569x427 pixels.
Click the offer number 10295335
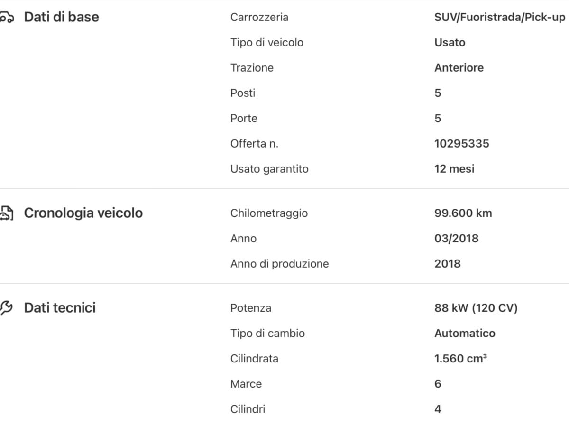click(x=461, y=144)
